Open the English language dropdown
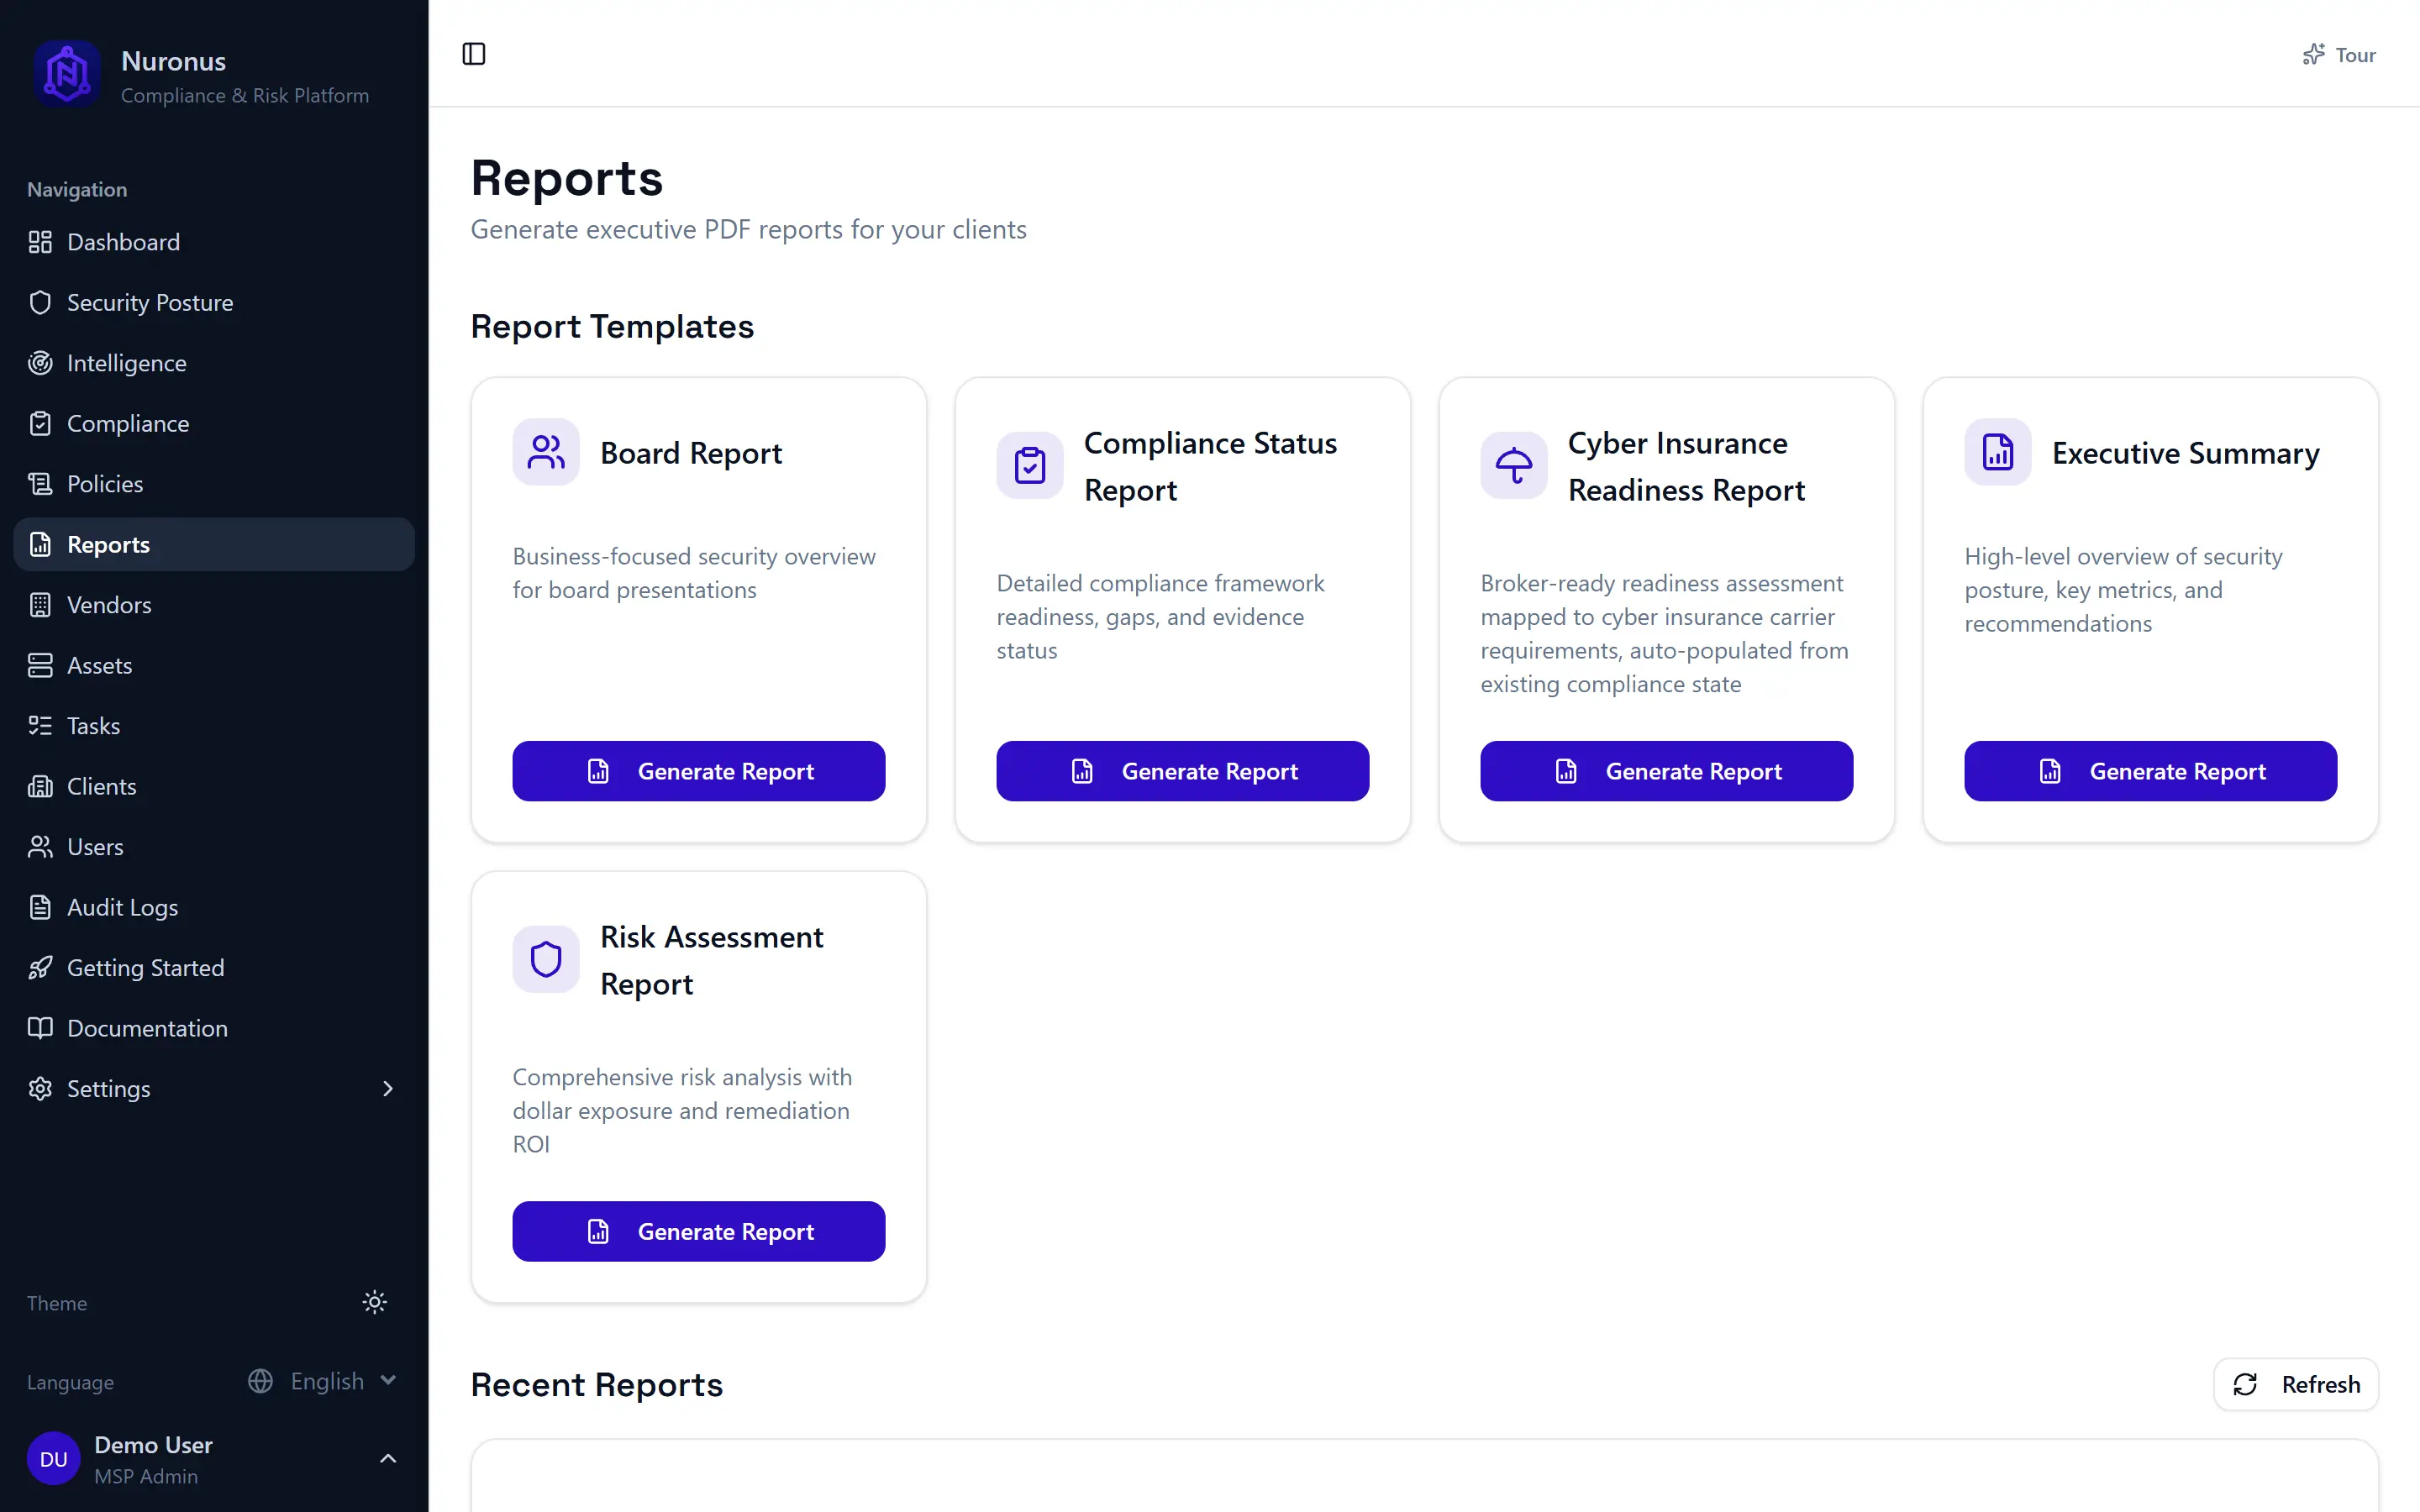Viewport: 2420px width, 1512px height. [x=322, y=1381]
